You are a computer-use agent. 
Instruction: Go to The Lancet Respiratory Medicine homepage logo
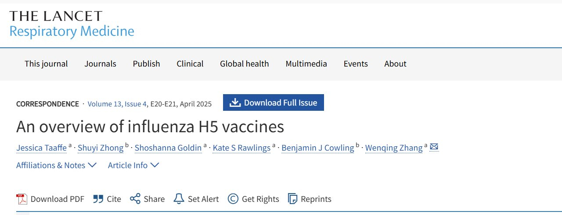click(x=72, y=24)
